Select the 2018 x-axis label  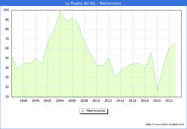point(145,101)
